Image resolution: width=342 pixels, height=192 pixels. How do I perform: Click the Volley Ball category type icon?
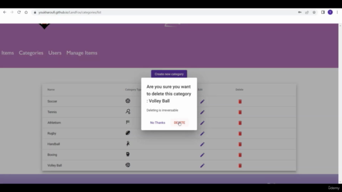tap(128, 165)
